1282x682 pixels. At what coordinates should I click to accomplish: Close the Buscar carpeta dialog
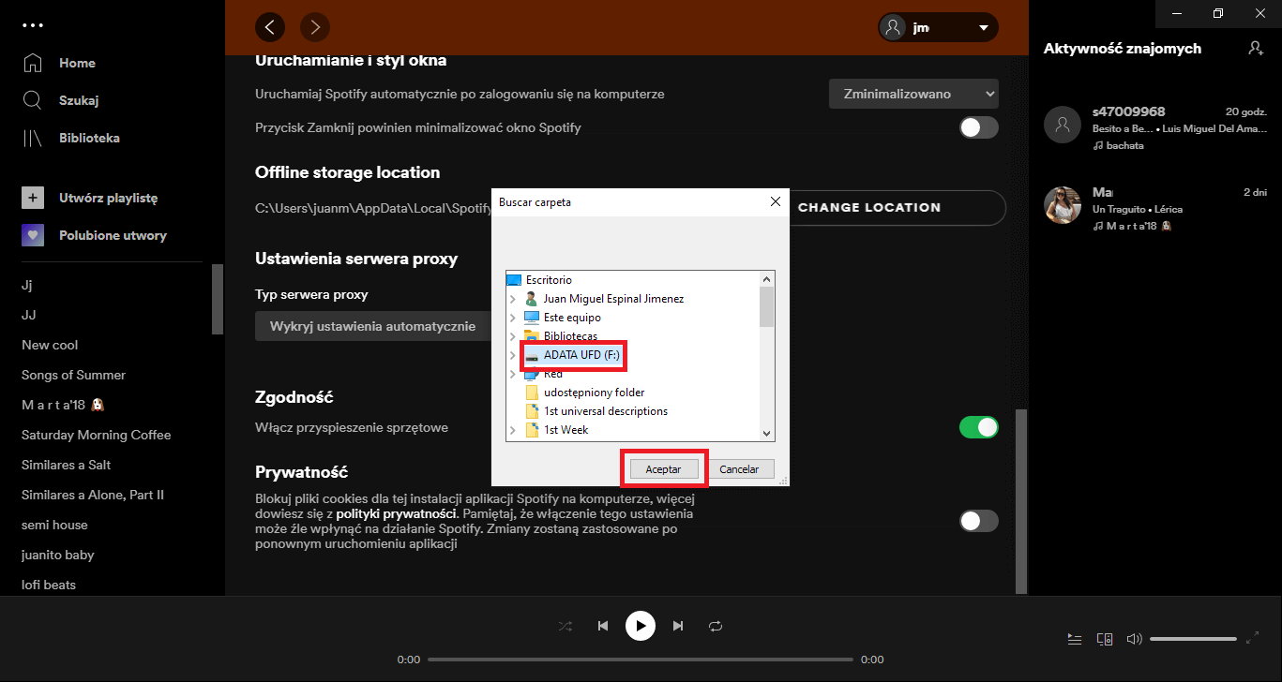pos(775,201)
